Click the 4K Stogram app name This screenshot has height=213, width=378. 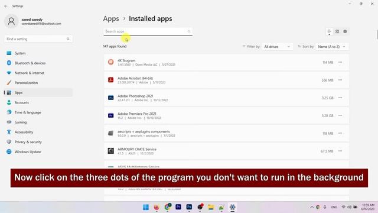tap(126, 60)
